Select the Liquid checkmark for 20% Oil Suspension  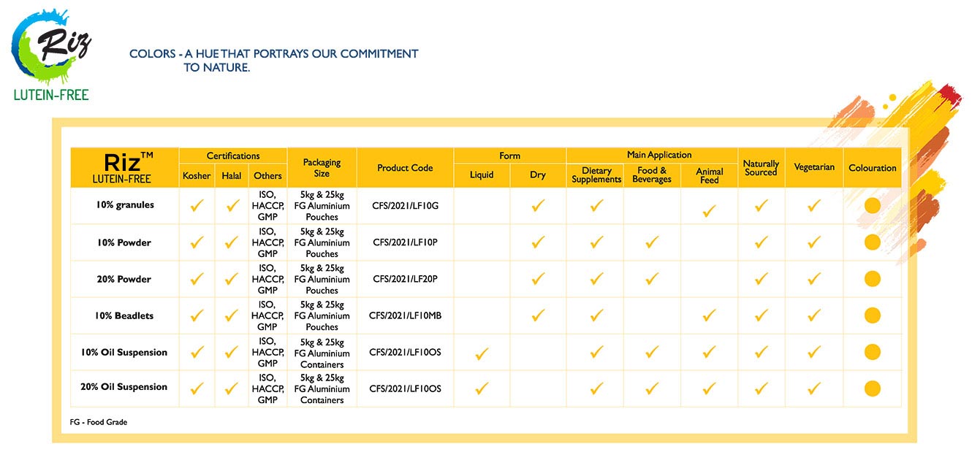[482, 388]
